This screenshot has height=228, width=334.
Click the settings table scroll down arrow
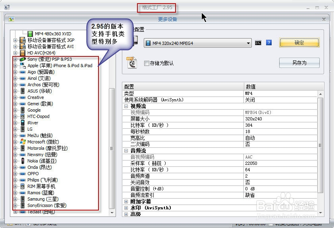click(x=320, y=213)
